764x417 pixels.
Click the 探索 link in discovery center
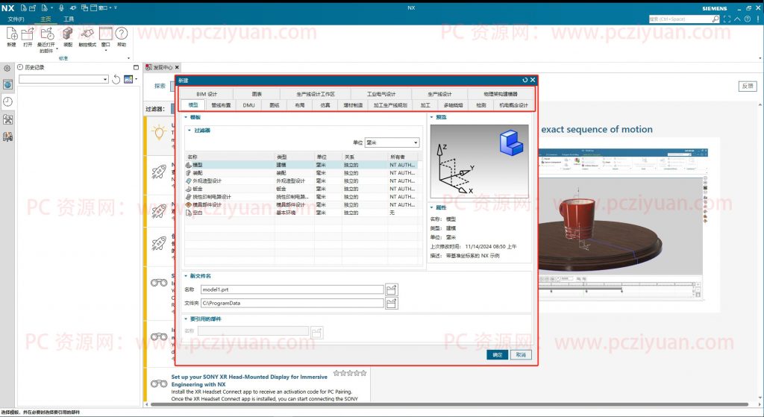(x=160, y=86)
